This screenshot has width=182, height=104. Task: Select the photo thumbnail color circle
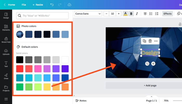tap(20, 34)
